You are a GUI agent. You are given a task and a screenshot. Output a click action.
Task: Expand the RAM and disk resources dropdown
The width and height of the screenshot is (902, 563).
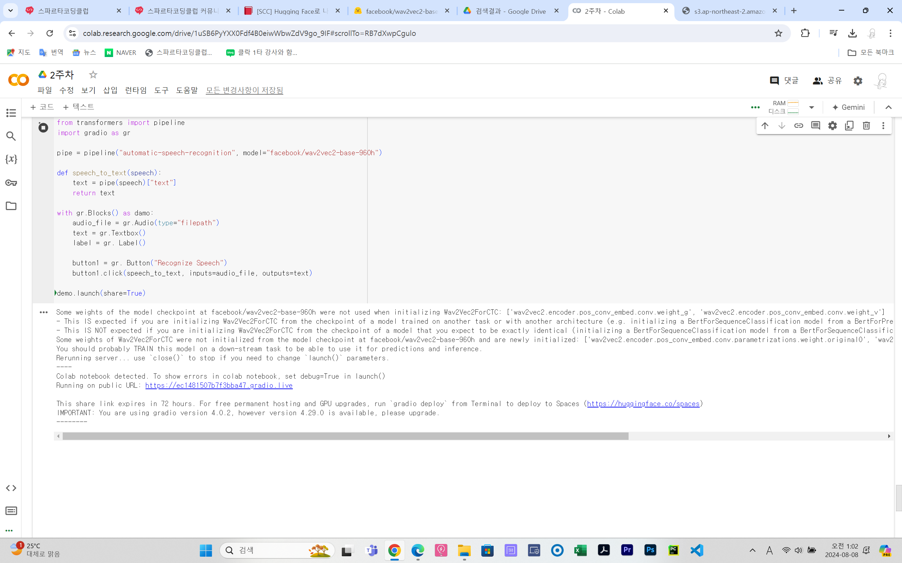pos(811,108)
